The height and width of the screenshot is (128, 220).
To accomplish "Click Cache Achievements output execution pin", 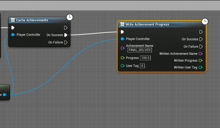I will (x=66, y=28).
